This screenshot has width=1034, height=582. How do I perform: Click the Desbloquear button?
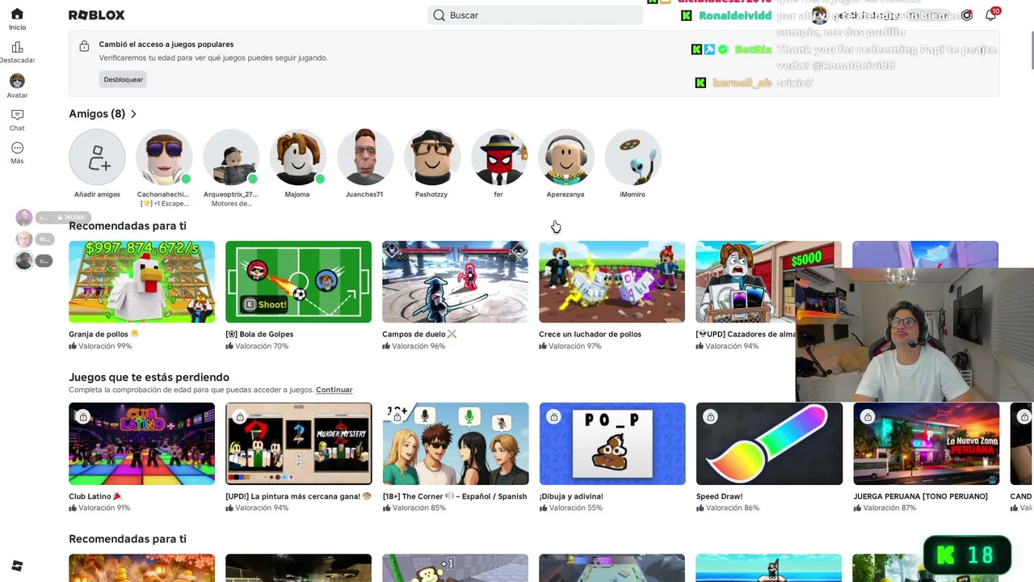coord(123,79)
